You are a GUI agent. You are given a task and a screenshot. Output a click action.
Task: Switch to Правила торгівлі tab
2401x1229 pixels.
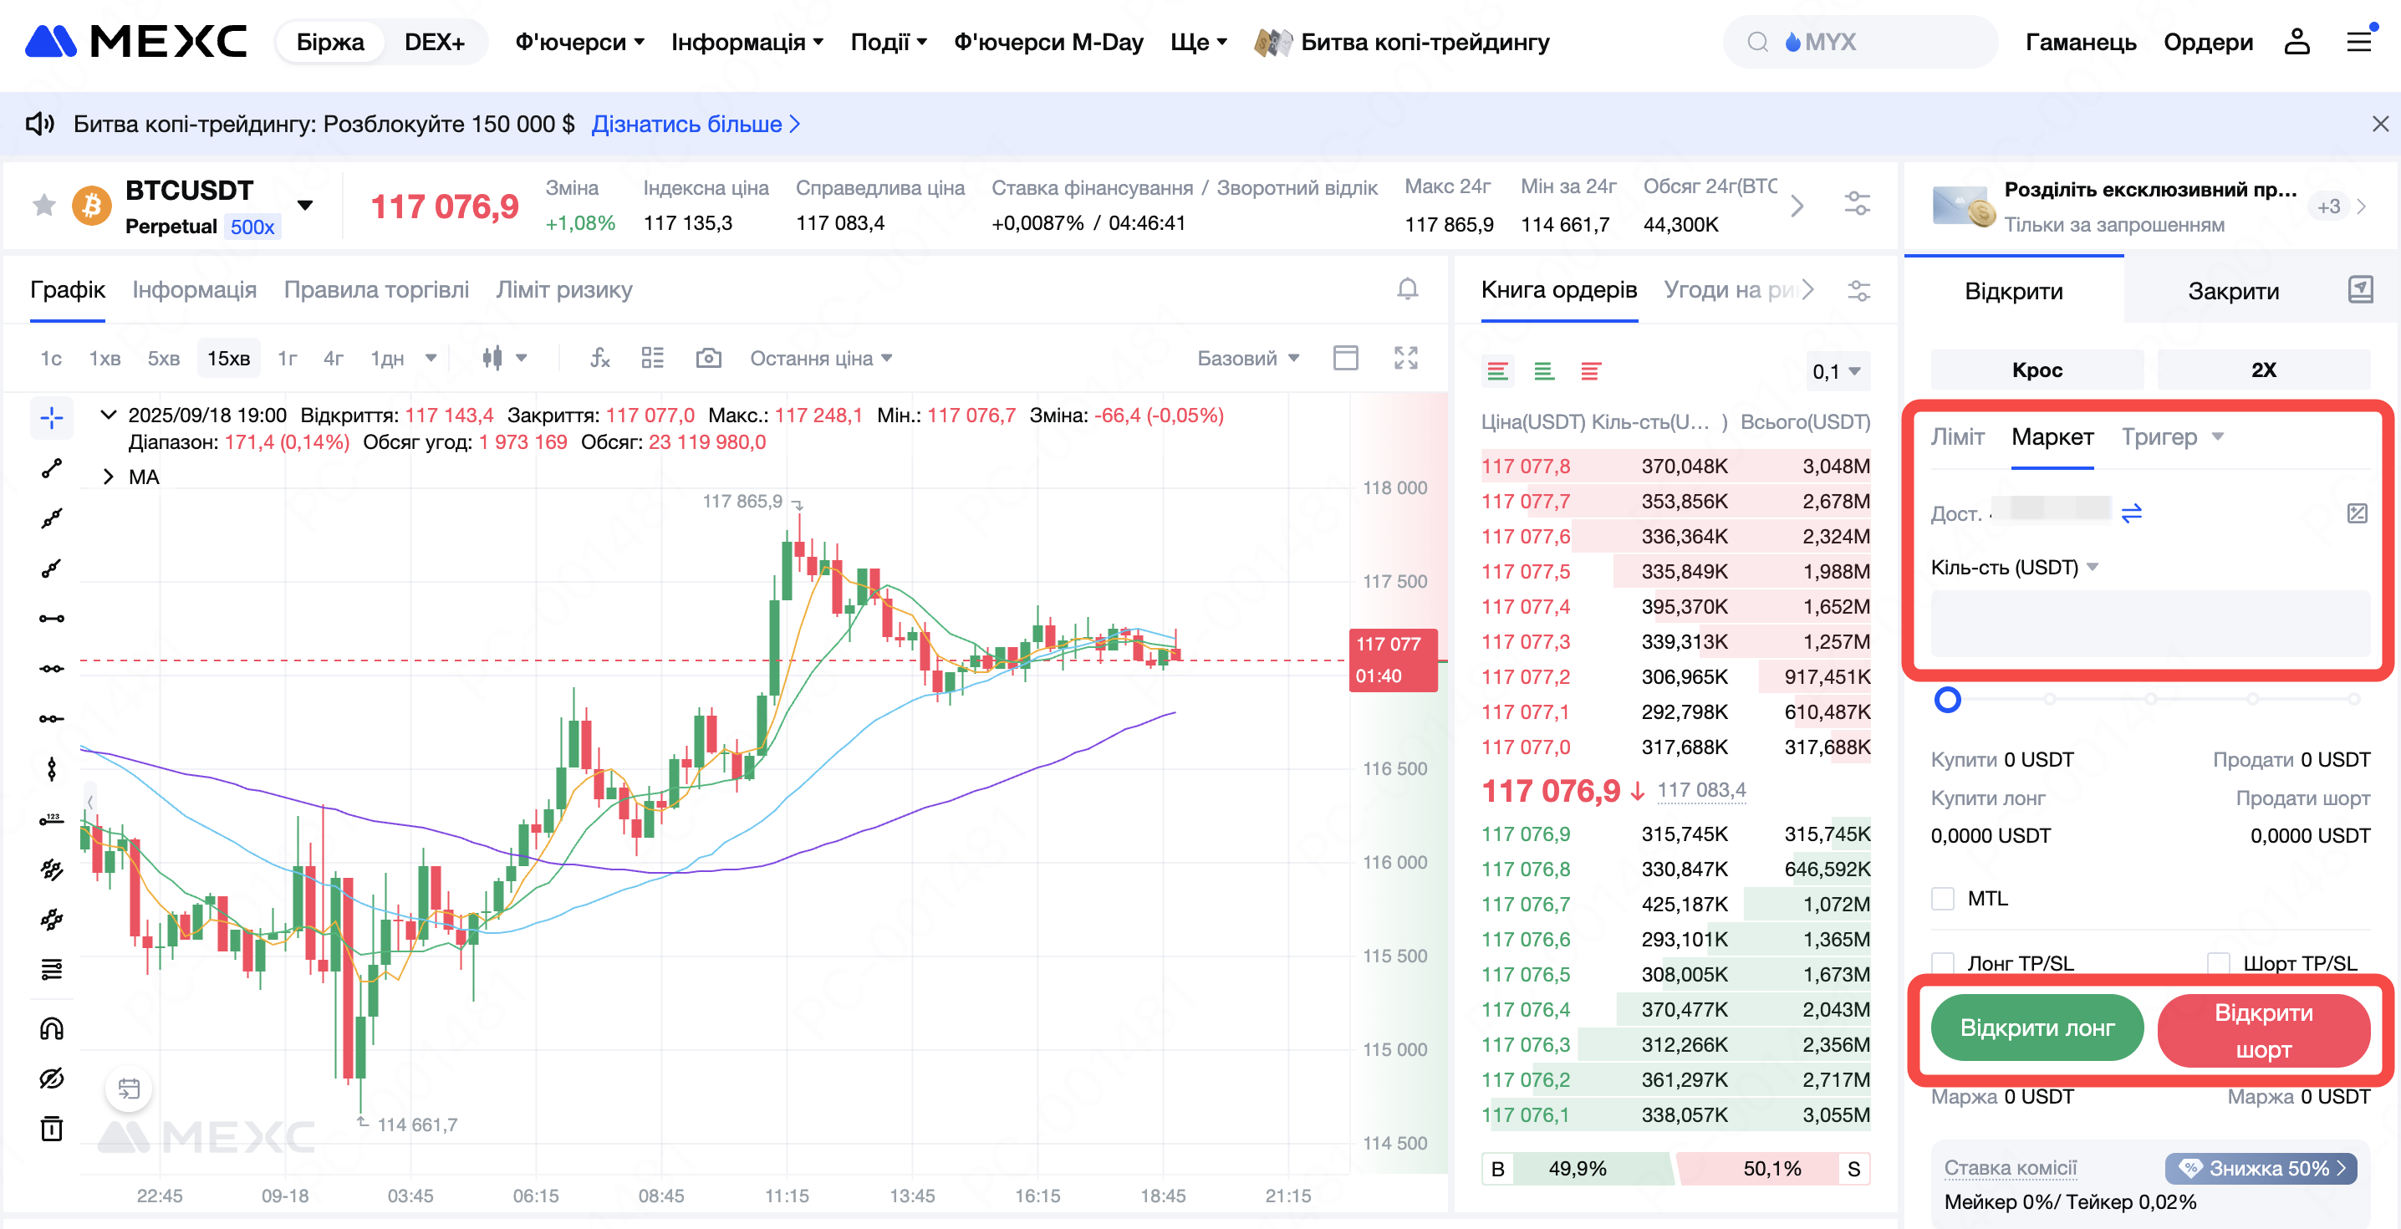coord(375,289)
